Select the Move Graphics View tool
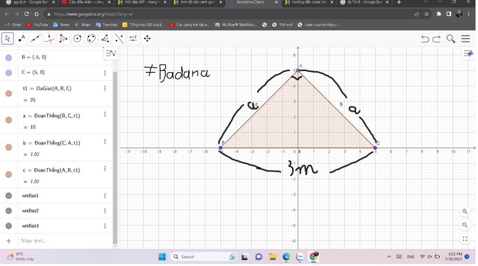 [x=147, y=39]
